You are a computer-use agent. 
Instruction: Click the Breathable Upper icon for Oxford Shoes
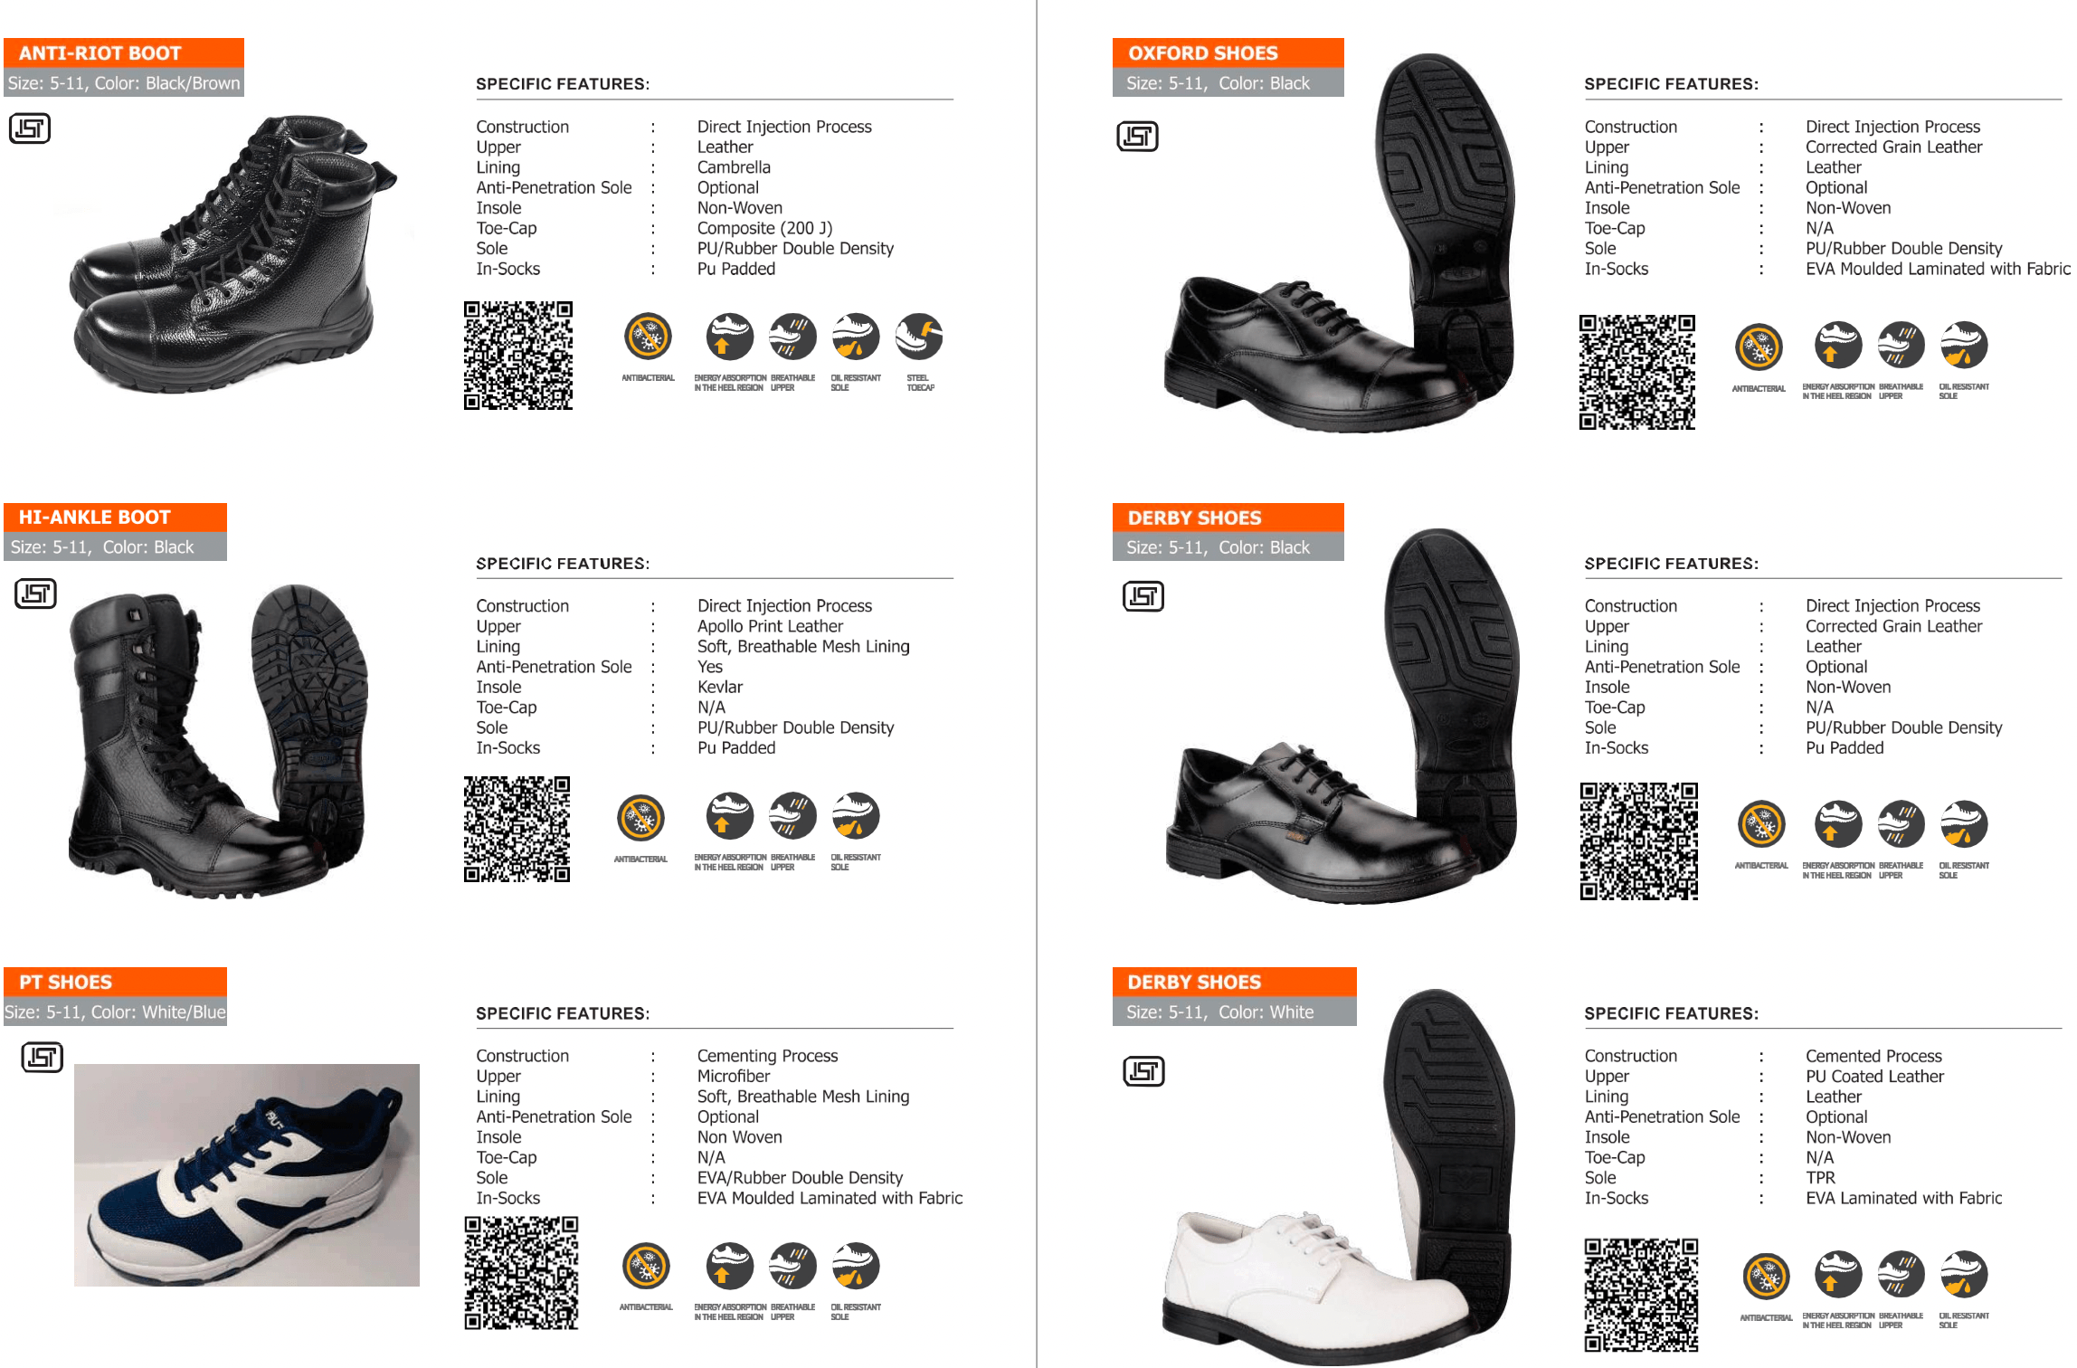(x=1901, y=346)
